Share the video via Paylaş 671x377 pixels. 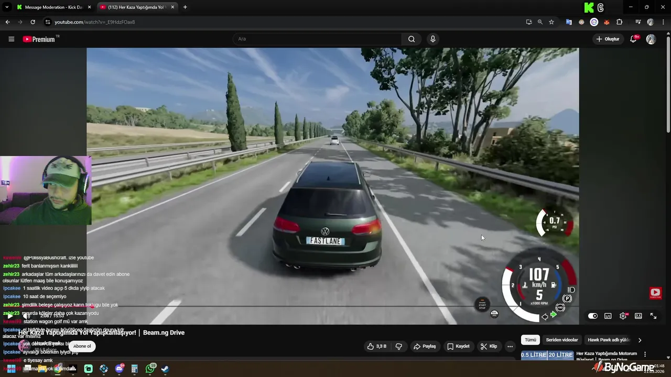[425, 346]
